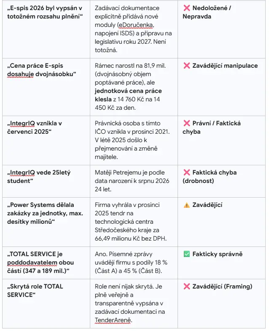Click bold text jednotková cena práce klesla
Viewport: 269px width, 331px height.
pos(128,95)
